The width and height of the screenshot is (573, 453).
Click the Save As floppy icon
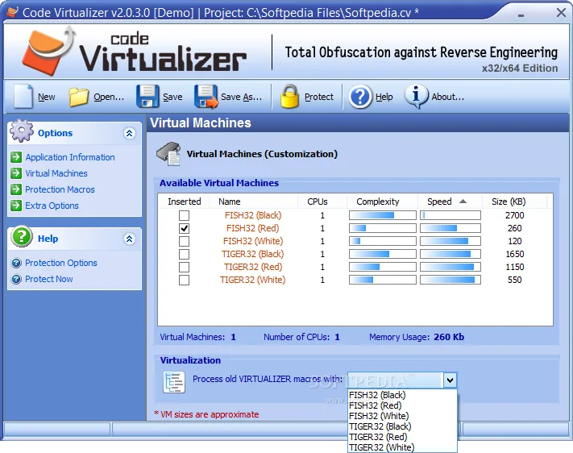click(206, 97)
